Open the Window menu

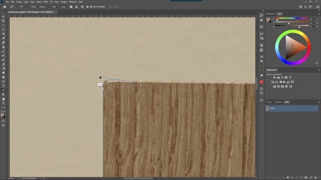(x=73, y=2)
